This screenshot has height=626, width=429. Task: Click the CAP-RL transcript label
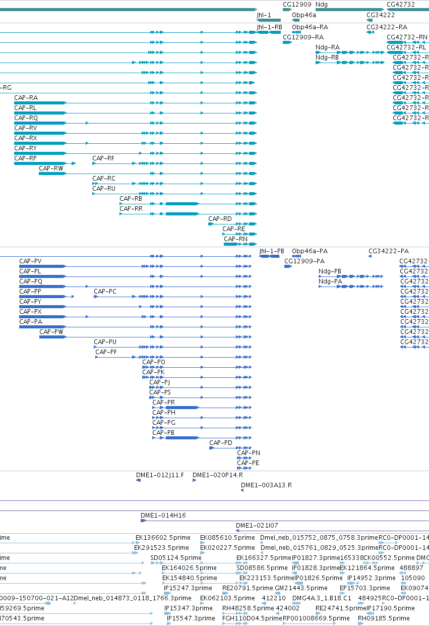(25, 107)
